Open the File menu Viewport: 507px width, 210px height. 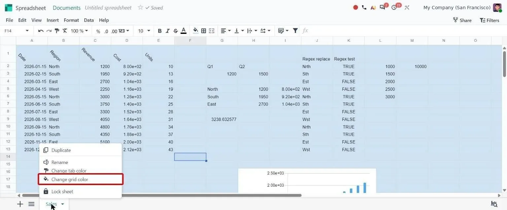click(x=10, y=20)
